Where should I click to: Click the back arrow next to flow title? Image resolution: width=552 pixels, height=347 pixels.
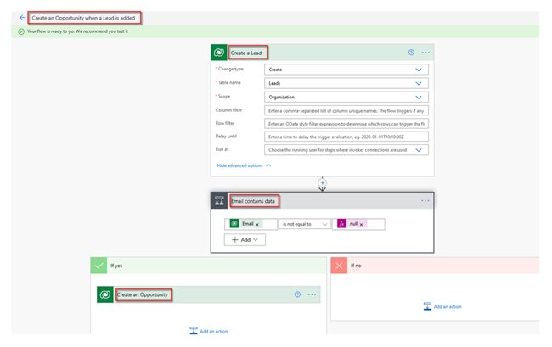pyautogui.click(x=23, y=17)
